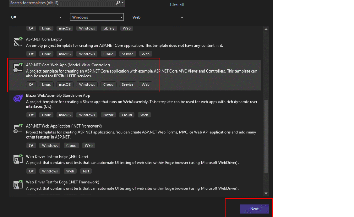Click the macOS tag under ASP.NET Core Web App MVC

click(x=65, y=84)
